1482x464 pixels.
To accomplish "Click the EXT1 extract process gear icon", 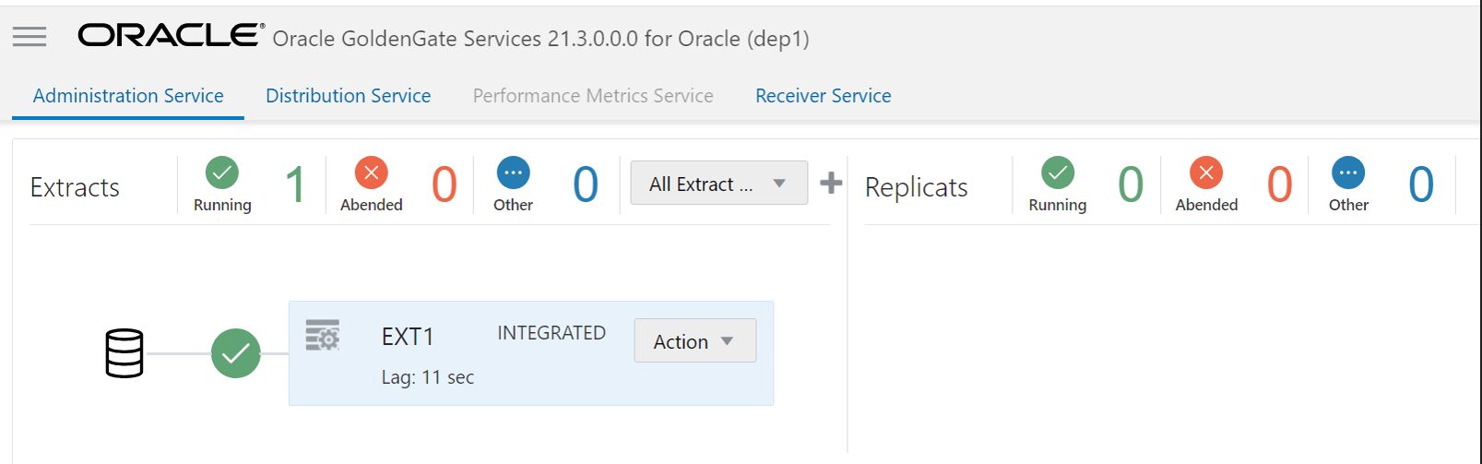I will click(323, 335).
